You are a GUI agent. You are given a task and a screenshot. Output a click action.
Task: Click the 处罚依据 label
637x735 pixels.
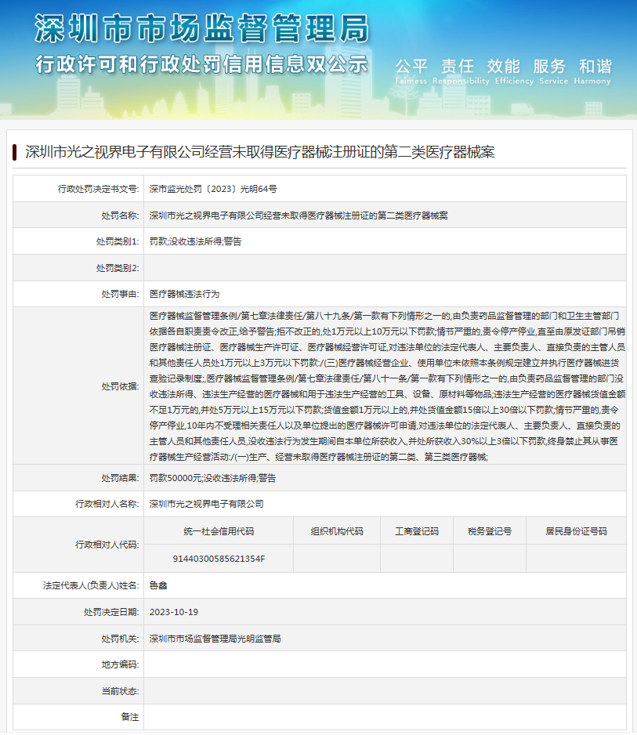pos(120,386)
